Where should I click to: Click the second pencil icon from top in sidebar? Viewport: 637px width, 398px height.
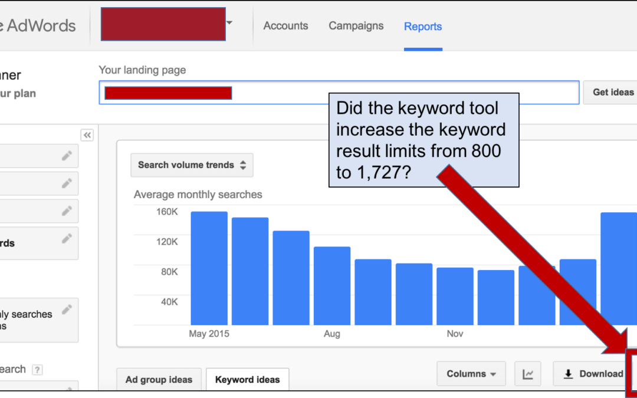pos(67,183)
